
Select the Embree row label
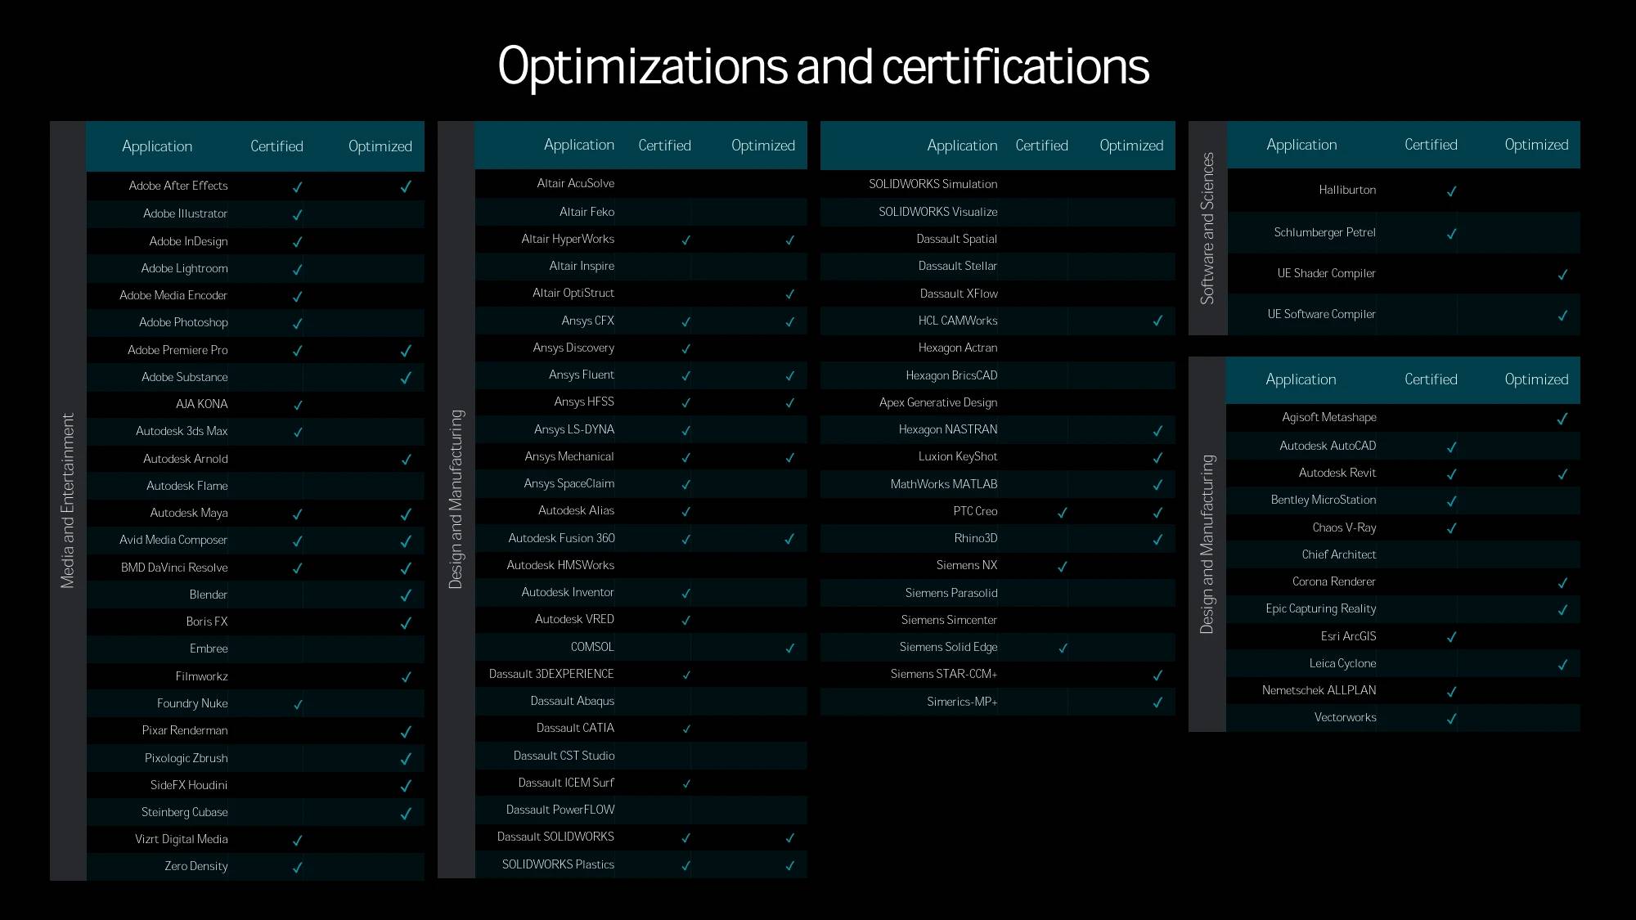point(209,648)
